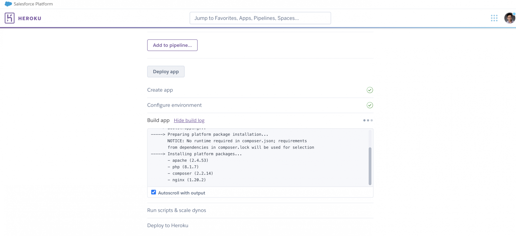This screenshot has width=516, height=236.
Task: Click the 'Installing platform packages...' log line
Action: tap(196, 154)
